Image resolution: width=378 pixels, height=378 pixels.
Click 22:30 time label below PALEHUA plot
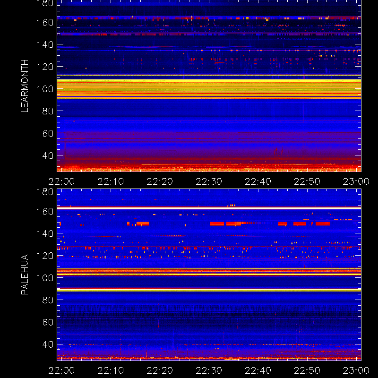pyautogui.click(x=209, y=370)
